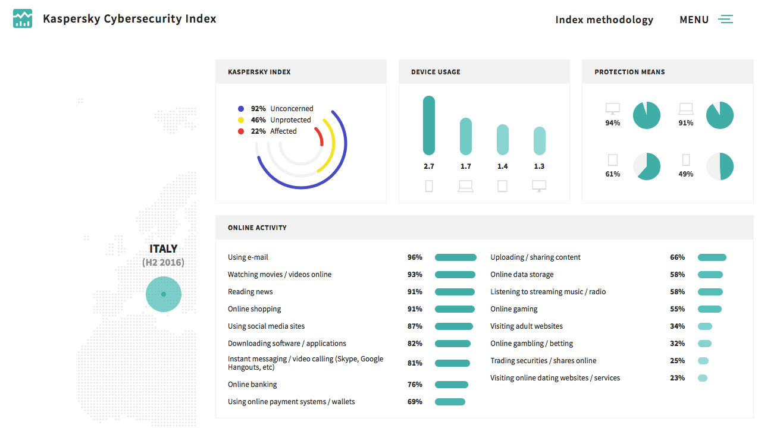Click 'Trading securities / shares online' label
The width and height of the screenshot is (758, 428).
543,361
